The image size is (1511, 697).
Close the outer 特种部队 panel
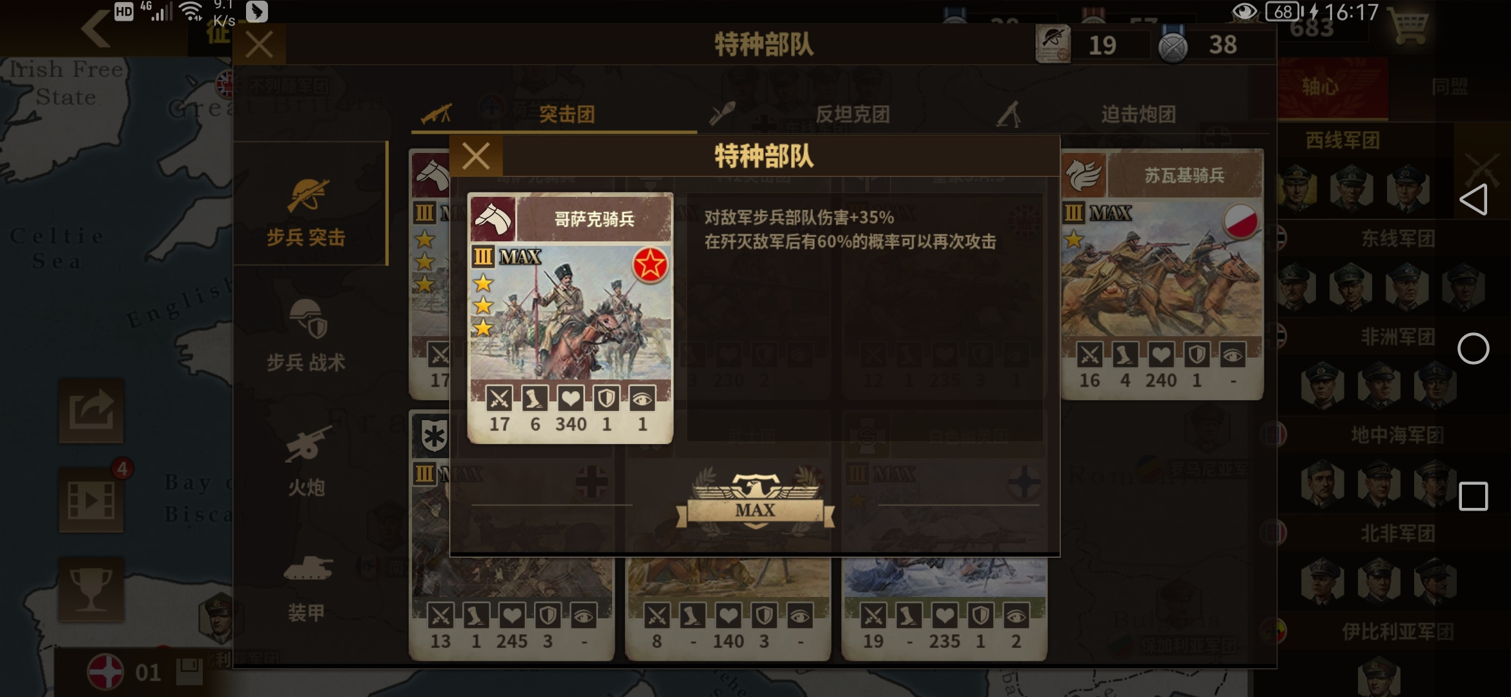[260, 45]
